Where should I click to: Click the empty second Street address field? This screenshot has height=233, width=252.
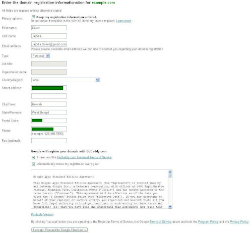click(49, 96)
